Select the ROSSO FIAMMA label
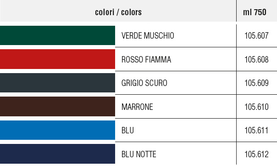Image resolution: width=277 pixels, height=166 pixels. (146, 59)
